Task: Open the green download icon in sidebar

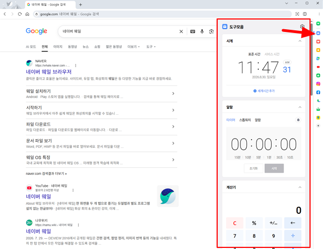Action: (318, 109)
